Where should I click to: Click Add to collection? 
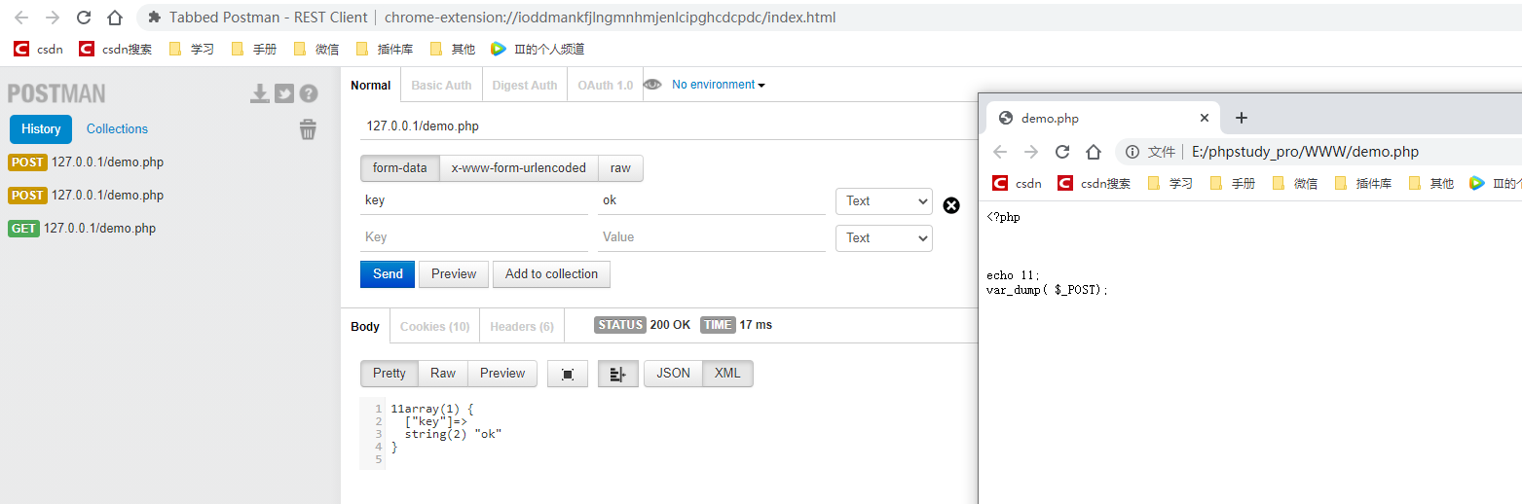click(551, 274)
